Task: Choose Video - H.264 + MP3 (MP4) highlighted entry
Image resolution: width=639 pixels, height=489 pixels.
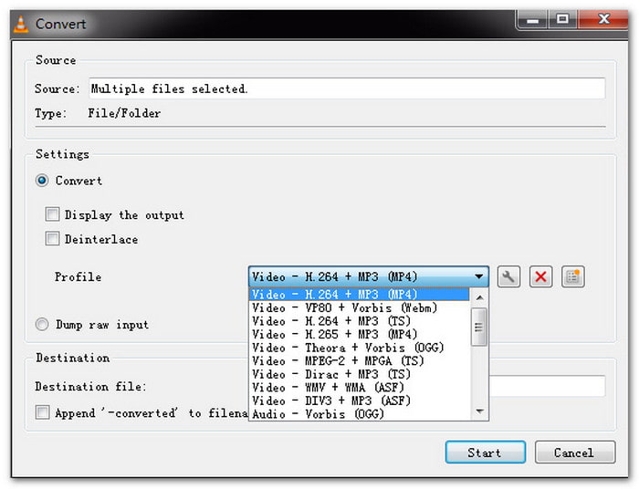Action: click(x=359, y=295)
